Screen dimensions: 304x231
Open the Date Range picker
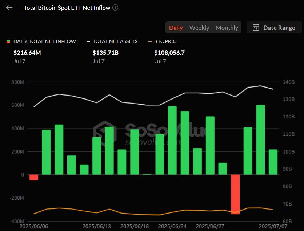(274, 28)
